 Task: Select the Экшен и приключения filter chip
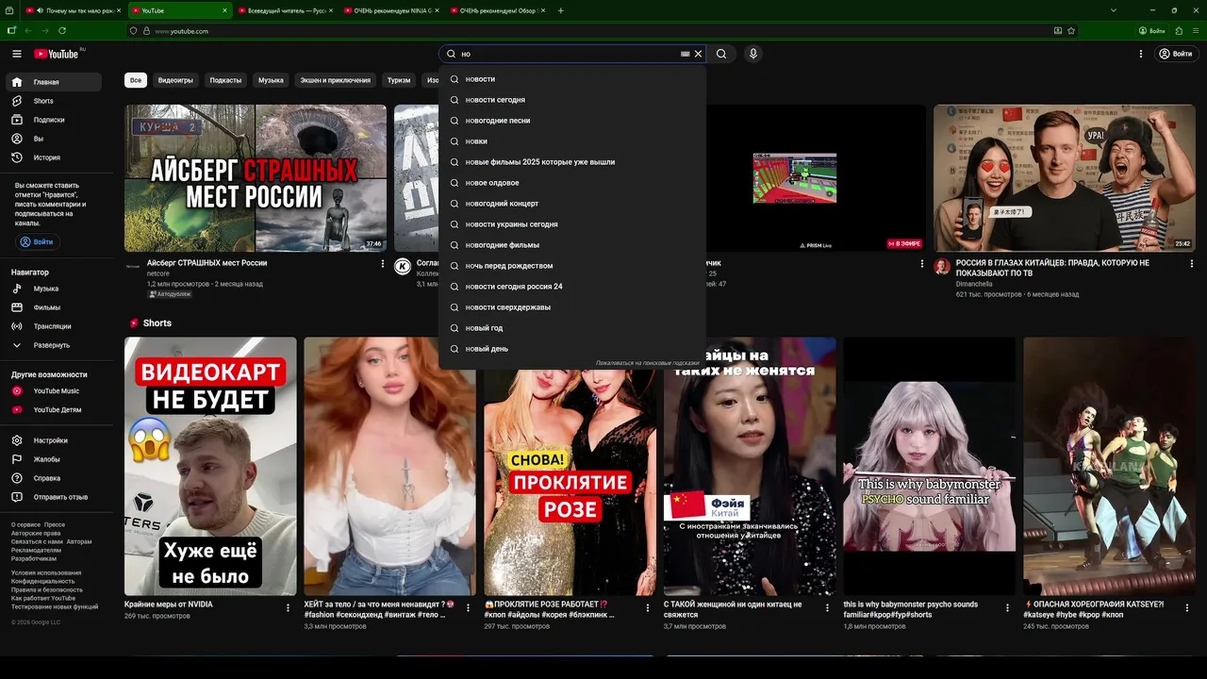336,80
